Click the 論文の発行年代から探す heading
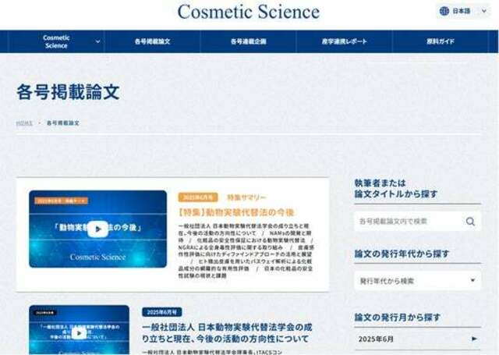Viewport: 499px width, 355px height. (402, 254)
